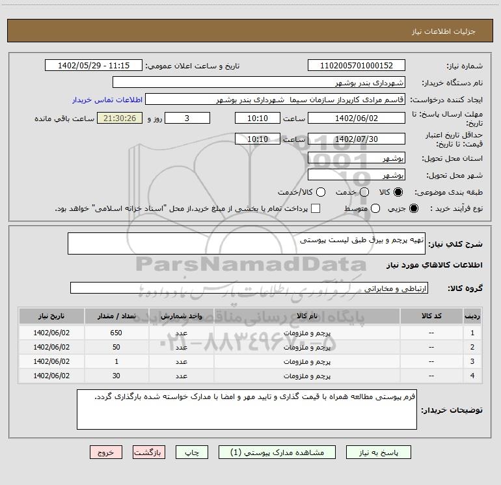
Task: Click the ردیف column header
Action: click(472, 316)
